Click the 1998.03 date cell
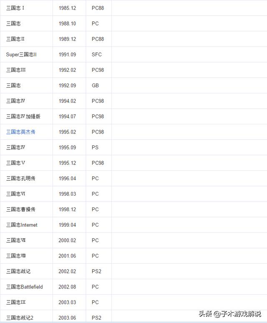Viewport: 267px width, 323px height. coord(67,194)
